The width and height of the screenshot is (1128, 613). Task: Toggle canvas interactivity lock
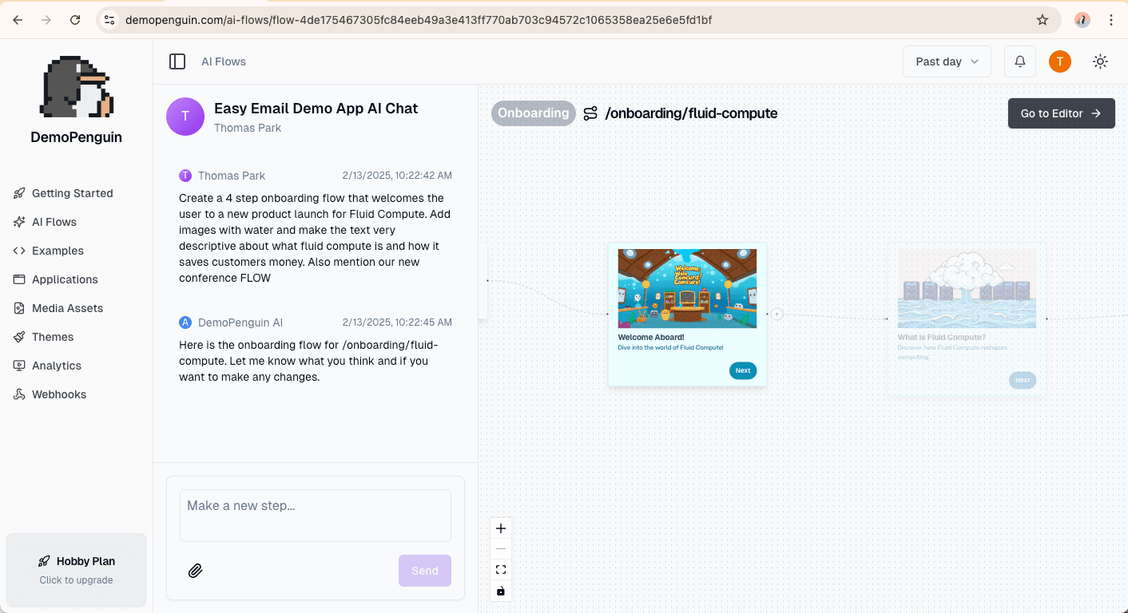(501, 591)
